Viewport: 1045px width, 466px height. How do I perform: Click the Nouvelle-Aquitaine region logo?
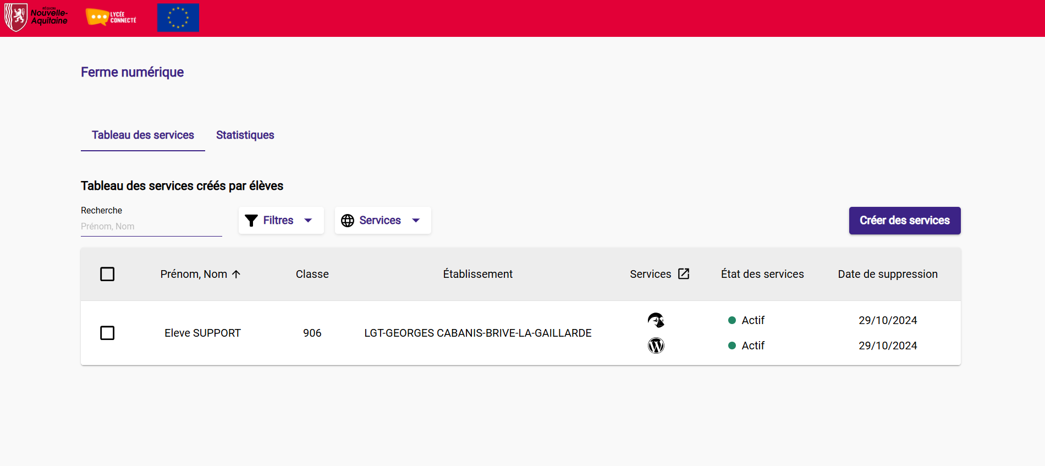point(36,17)
